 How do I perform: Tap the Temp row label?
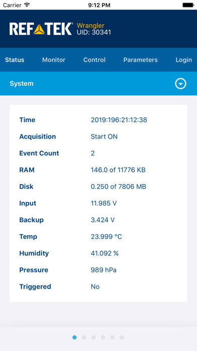tap(28, 237)
